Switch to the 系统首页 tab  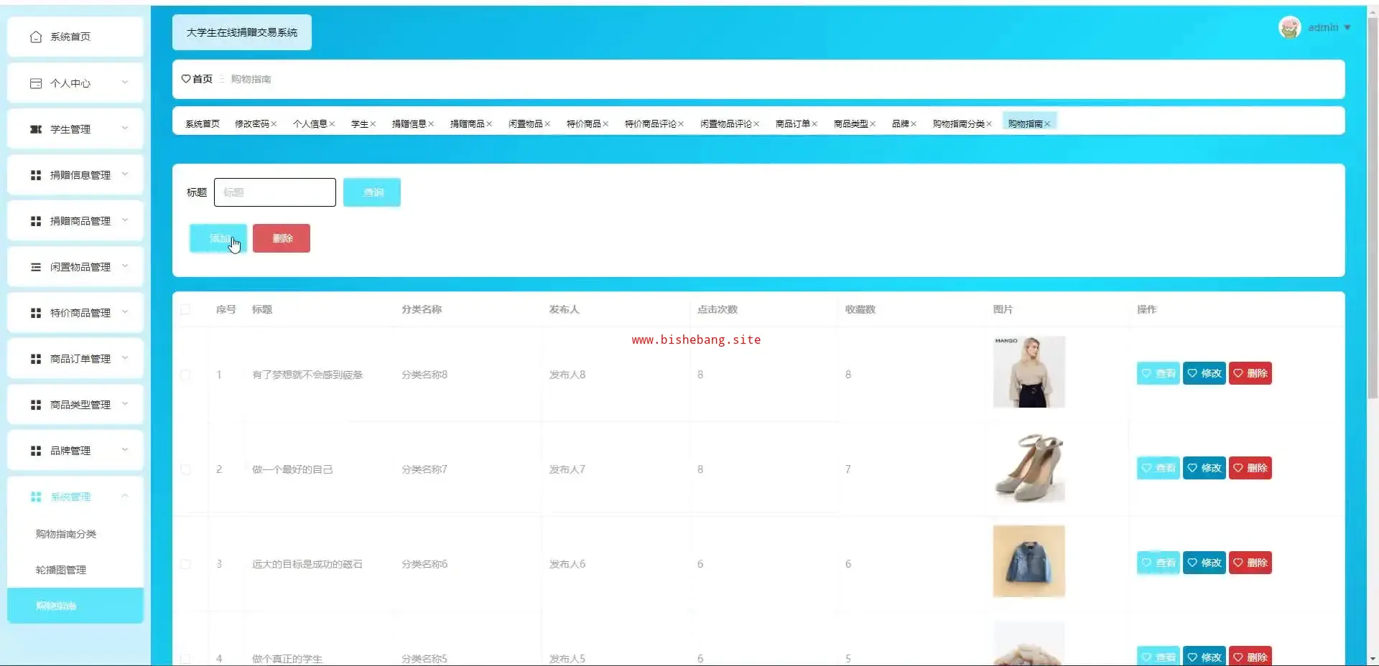click(x=203, y=124)
